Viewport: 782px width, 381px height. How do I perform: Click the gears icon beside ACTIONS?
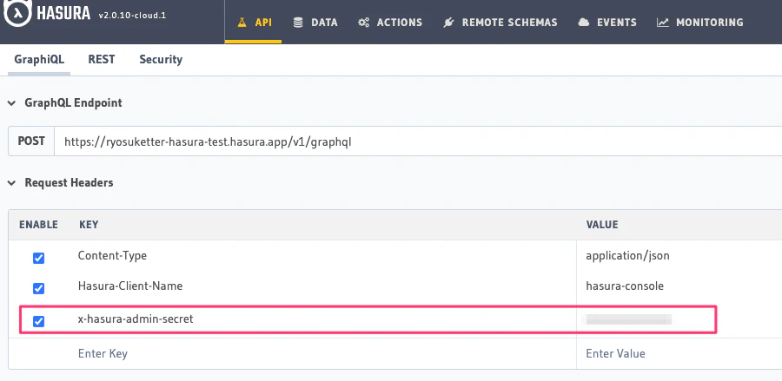(x=363, y=23)
